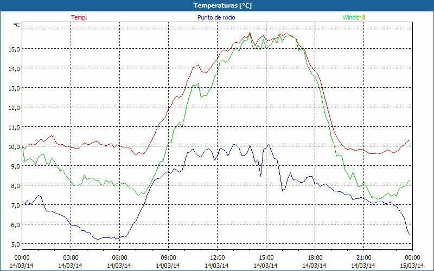434x271 pixels.
Task: Click the 7,0 y-axis value
Action: 15,205
